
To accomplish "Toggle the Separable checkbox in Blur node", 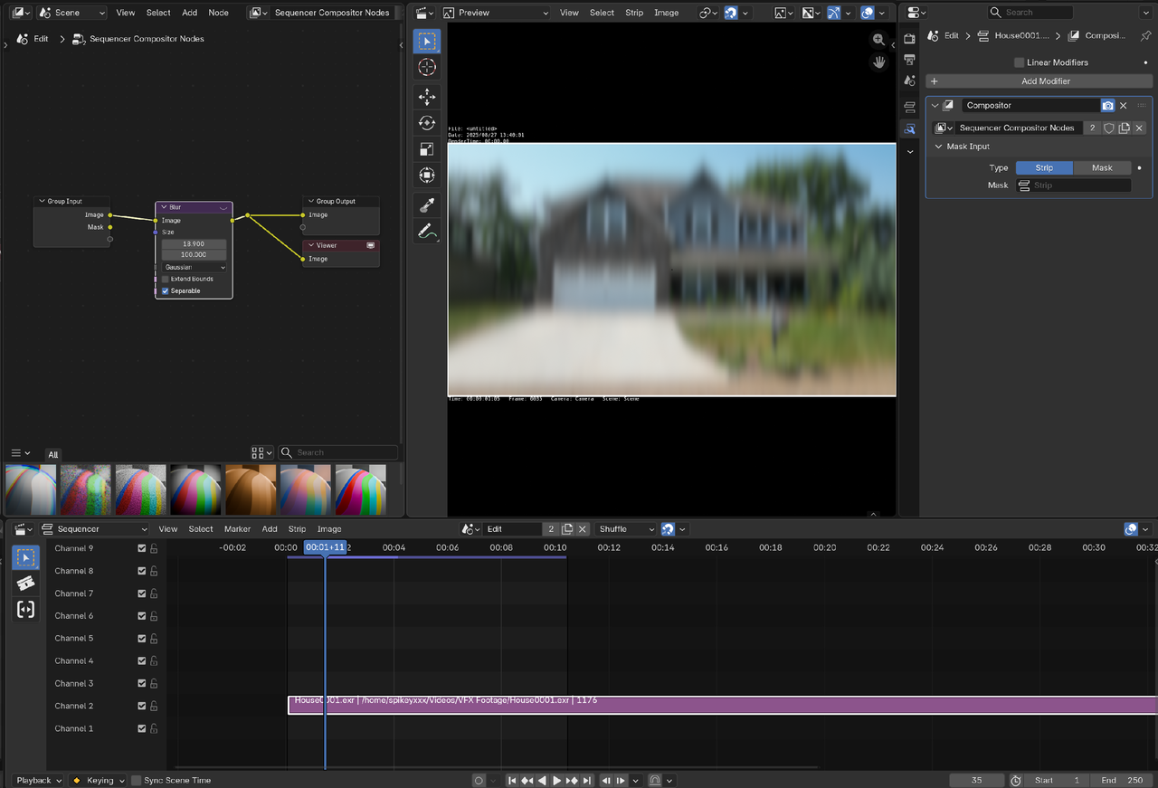I will pos(165,291).
